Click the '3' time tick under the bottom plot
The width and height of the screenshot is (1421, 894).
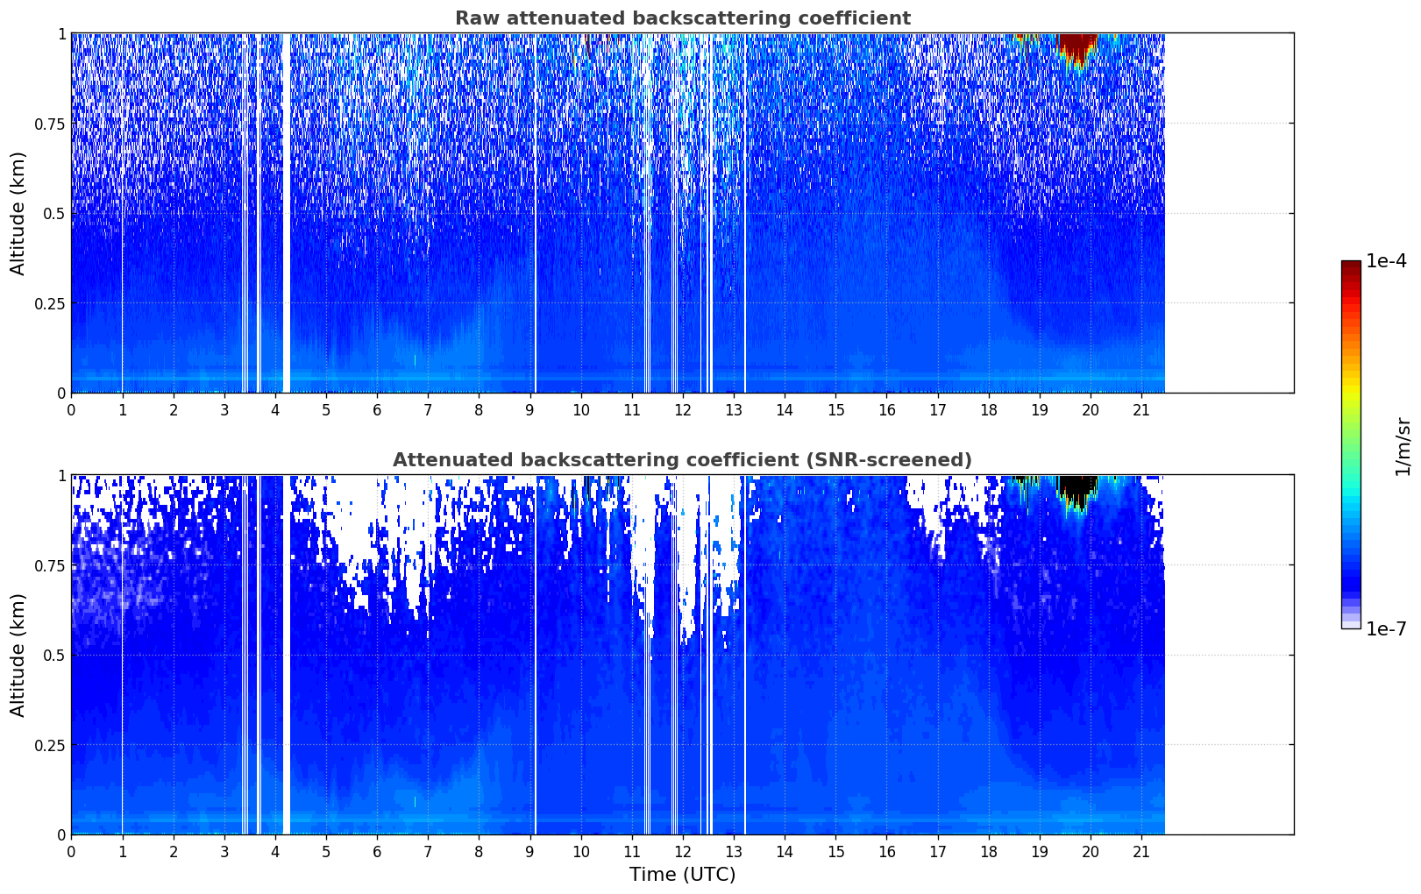point(224,851)
